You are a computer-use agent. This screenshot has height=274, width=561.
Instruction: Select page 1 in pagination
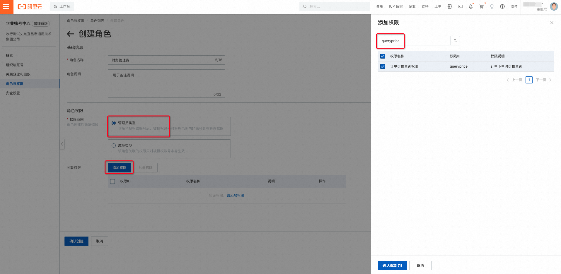coord(529,80)
